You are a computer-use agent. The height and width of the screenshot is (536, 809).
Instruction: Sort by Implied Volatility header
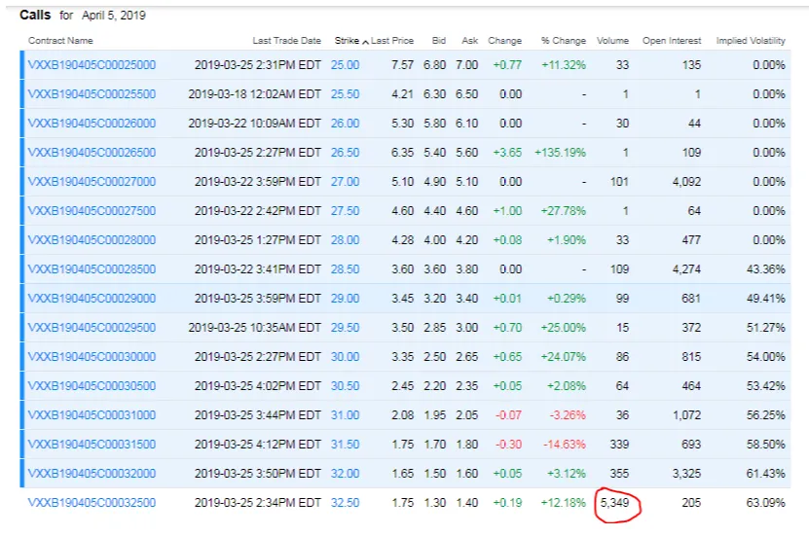click(750, 41)
